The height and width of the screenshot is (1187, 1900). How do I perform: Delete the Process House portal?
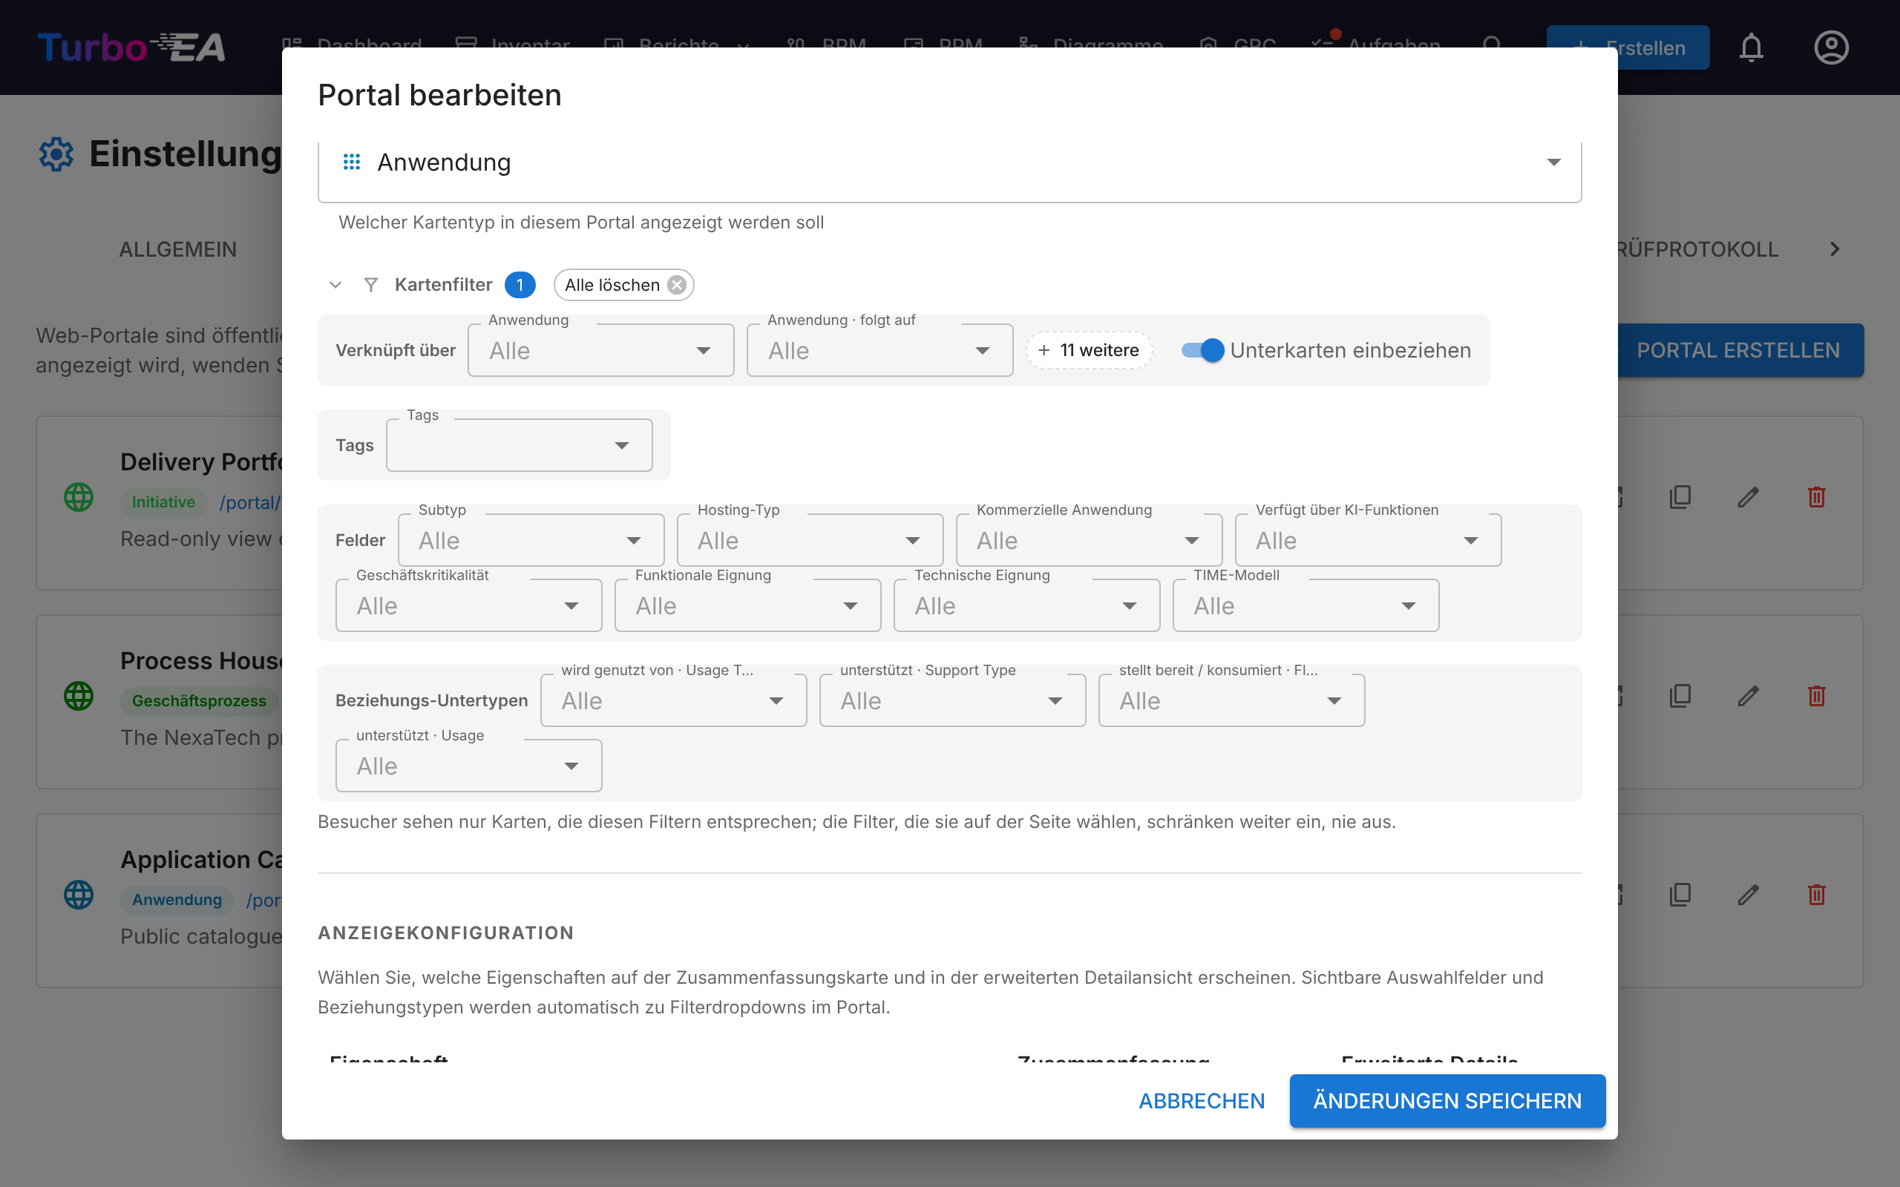[x=1816, y=696]
